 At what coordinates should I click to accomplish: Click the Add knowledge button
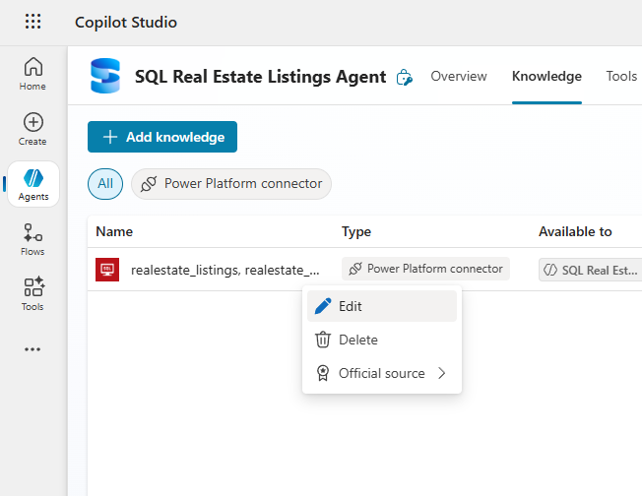click(x=162, y=137)
